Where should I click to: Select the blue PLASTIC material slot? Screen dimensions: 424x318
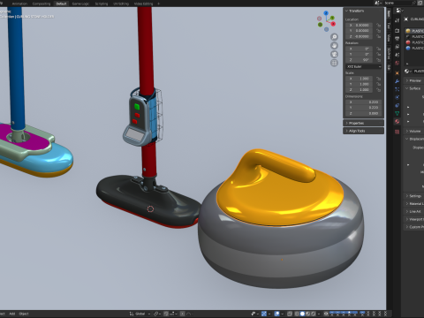point(414,48)
